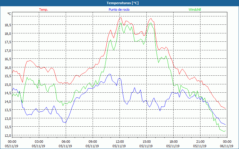
Task: Click the 16,0 value on temperature axis
Action: click(x=8, y=68)
